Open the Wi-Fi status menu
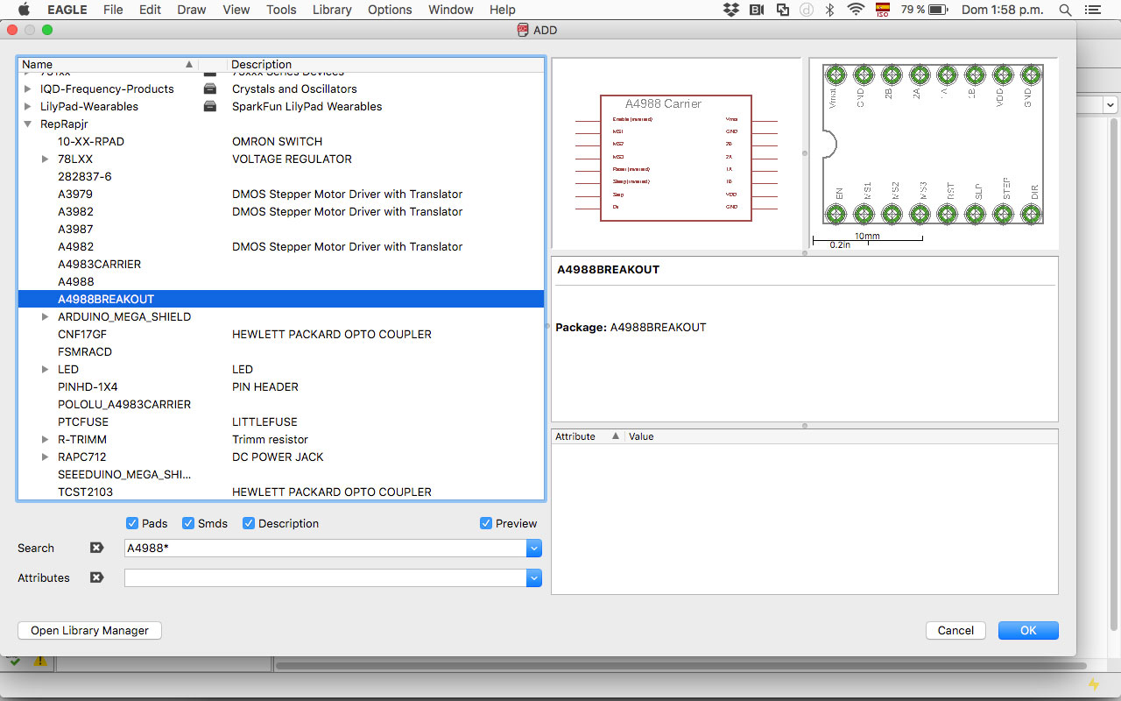The width and height of the screenshot is (1121, 701). (856, 10)
